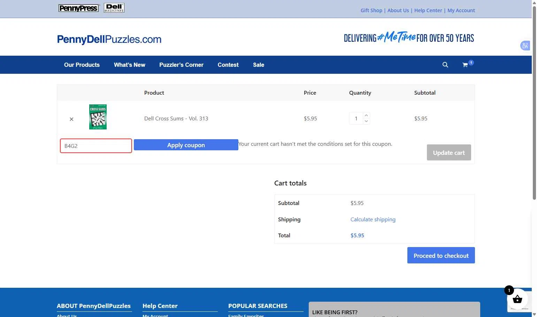The width and height of the screenshot is (537, 317).
Task: Click the quantity number field
Action: coord(356,118)
